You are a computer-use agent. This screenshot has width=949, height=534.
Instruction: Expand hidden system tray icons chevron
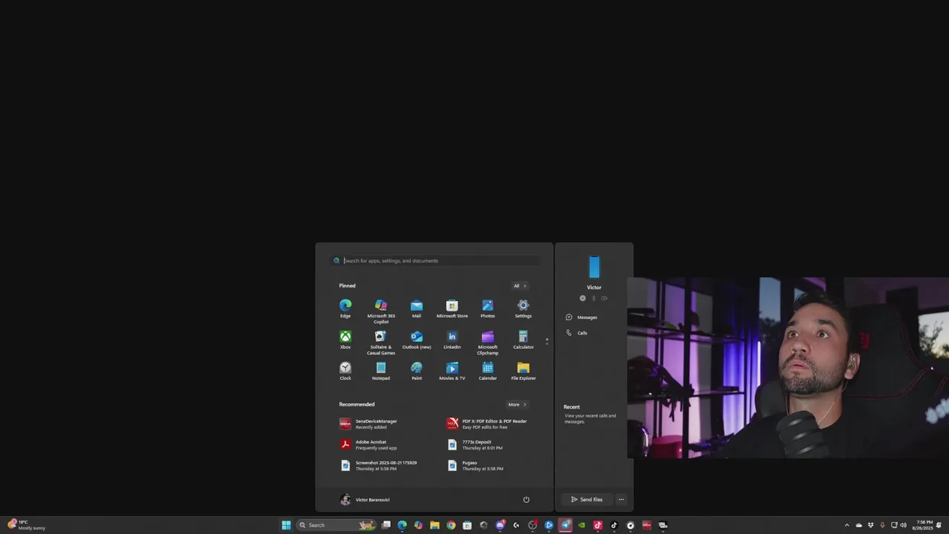tap(847, 525)
